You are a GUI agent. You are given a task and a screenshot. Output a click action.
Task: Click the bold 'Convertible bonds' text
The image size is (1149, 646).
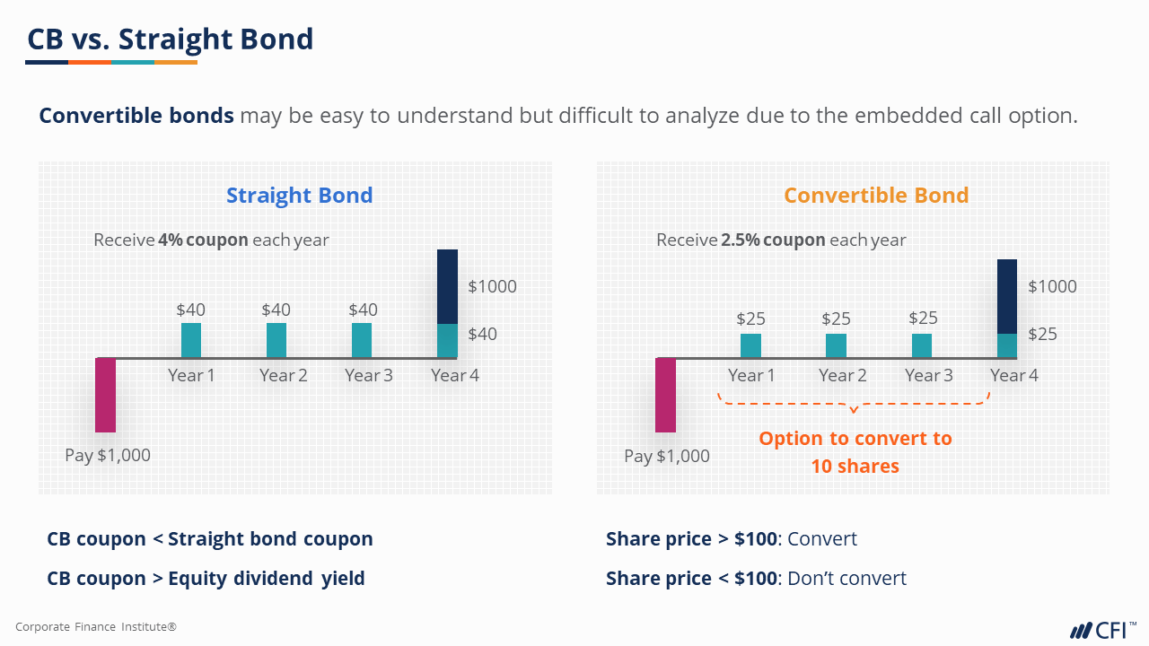coord(136,116)
